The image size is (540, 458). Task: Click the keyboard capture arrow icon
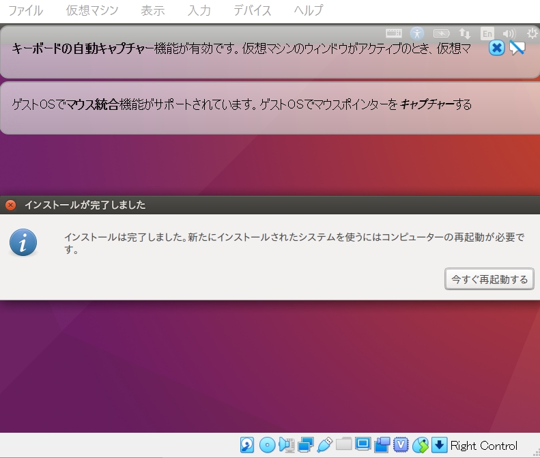(439, 445)
